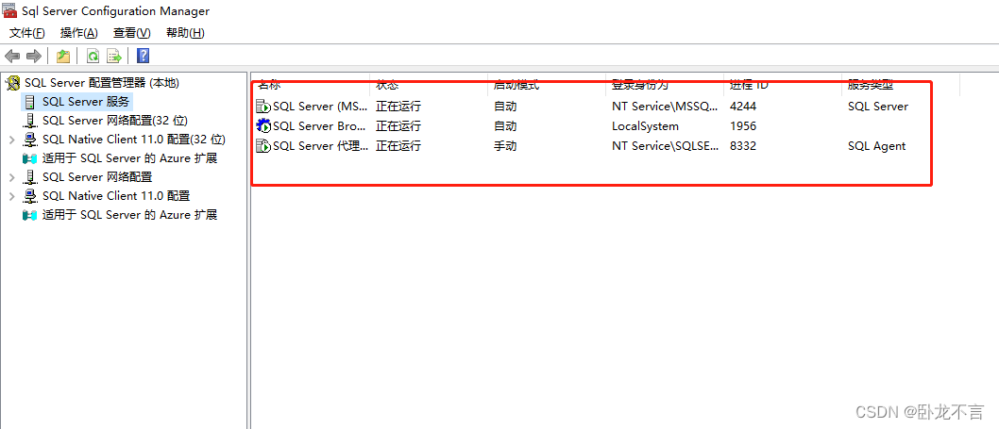Select the SQL Server 网络配置 tree label
Viewport: 999px width, 429px height.
tap(97, 177)
